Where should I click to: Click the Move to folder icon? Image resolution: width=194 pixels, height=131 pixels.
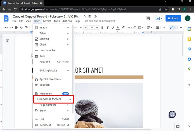(x=90, y=17)
